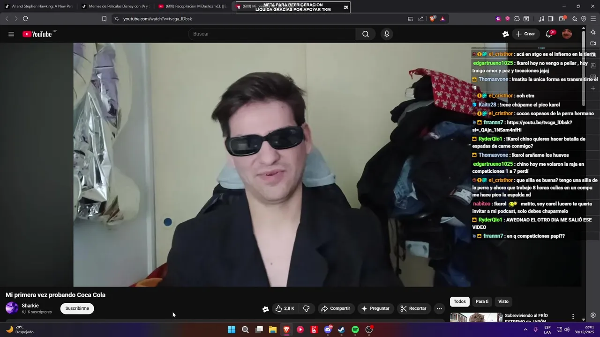
Task: Open Windows Start menu
Action: (x=232, y=330)
